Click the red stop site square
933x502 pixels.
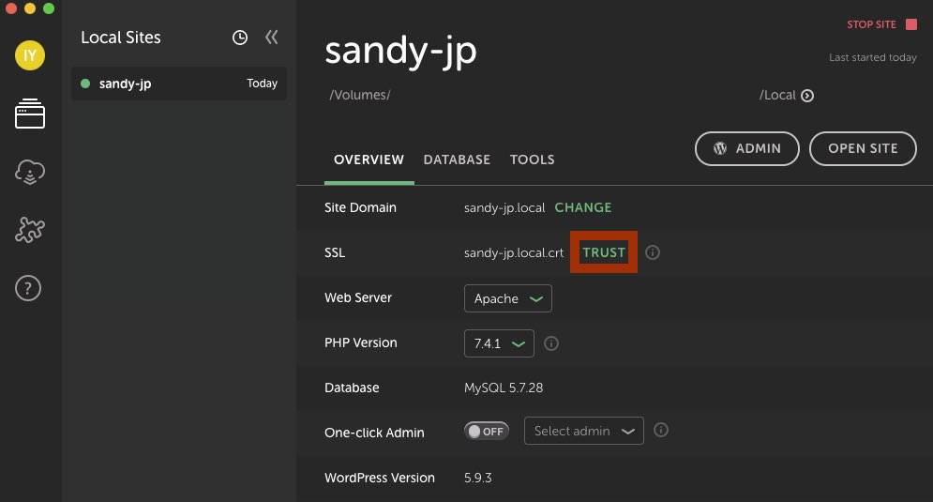[911, 24]
